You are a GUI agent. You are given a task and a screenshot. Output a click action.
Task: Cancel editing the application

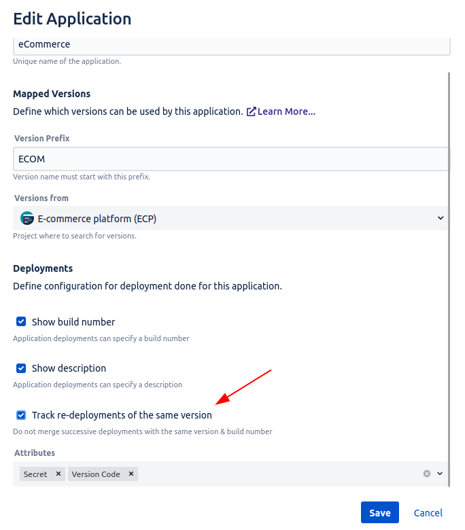click(x=428, y=513)
